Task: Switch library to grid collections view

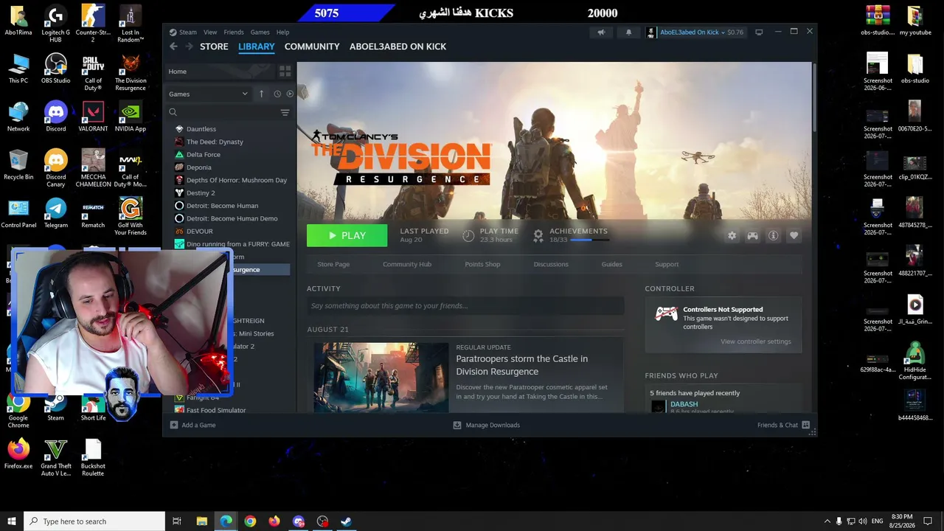Action: [x=285, y=72]
